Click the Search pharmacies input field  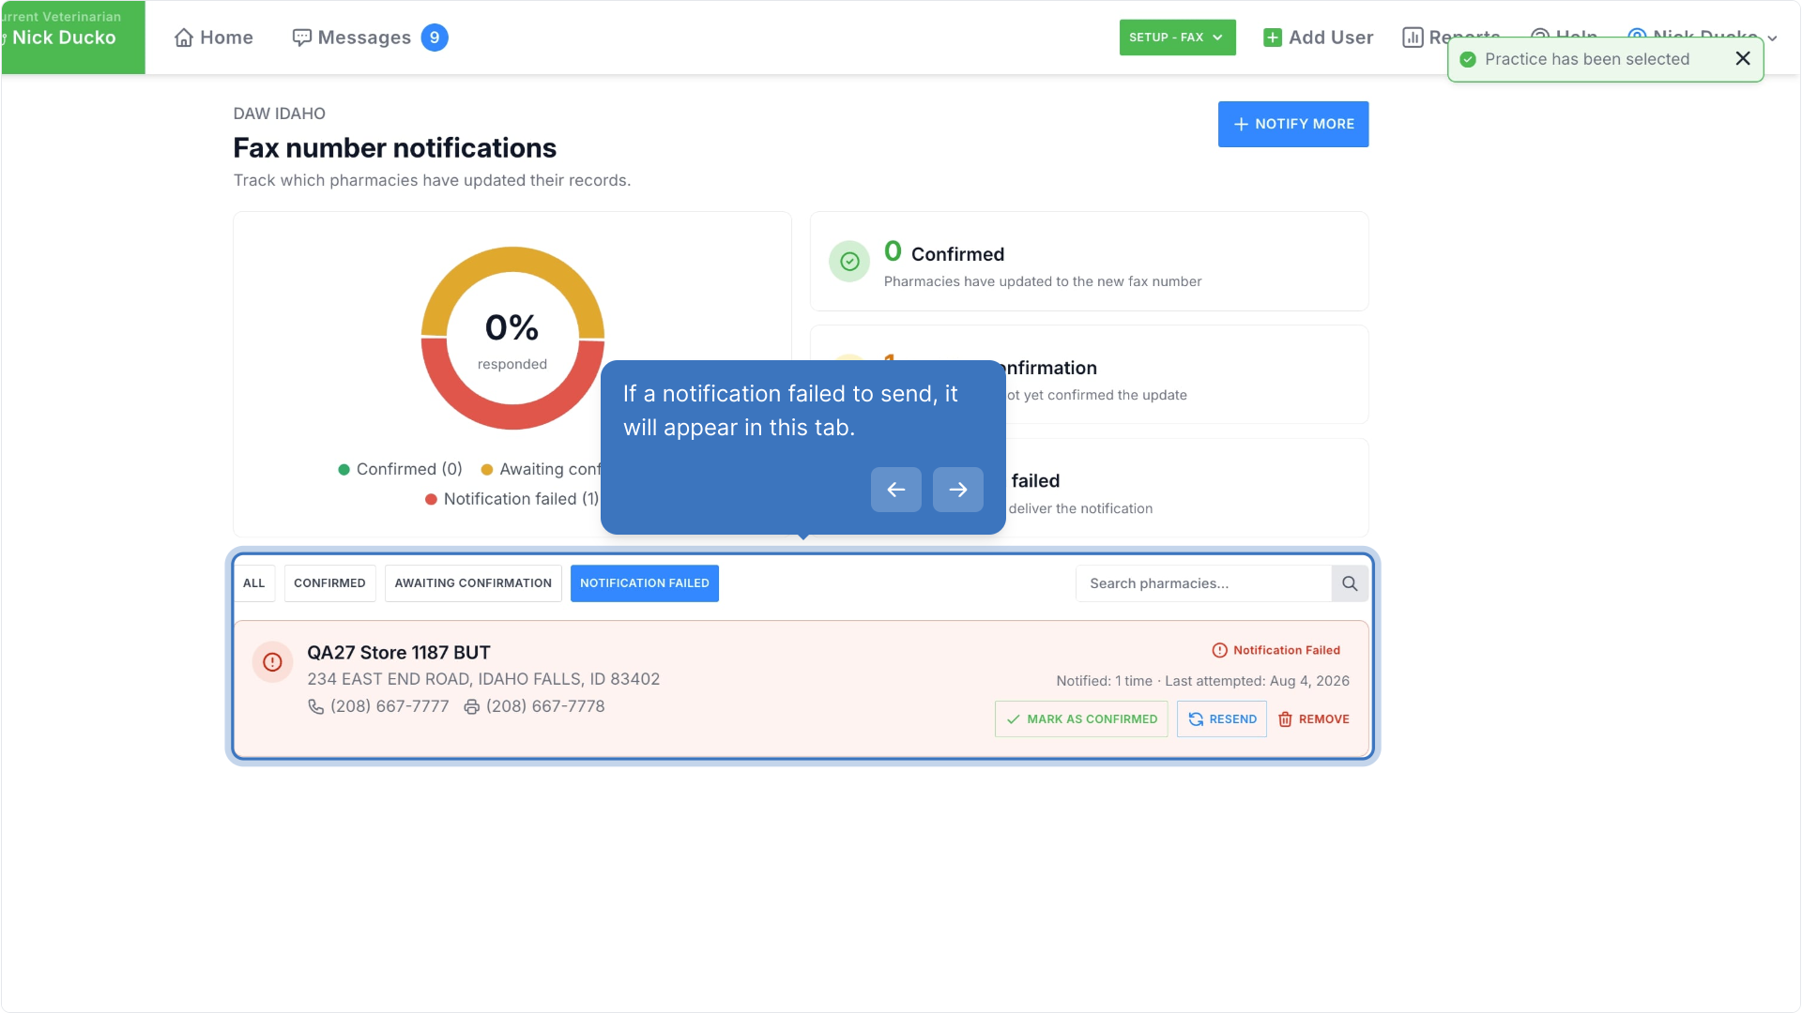[x=1203, y=583]
